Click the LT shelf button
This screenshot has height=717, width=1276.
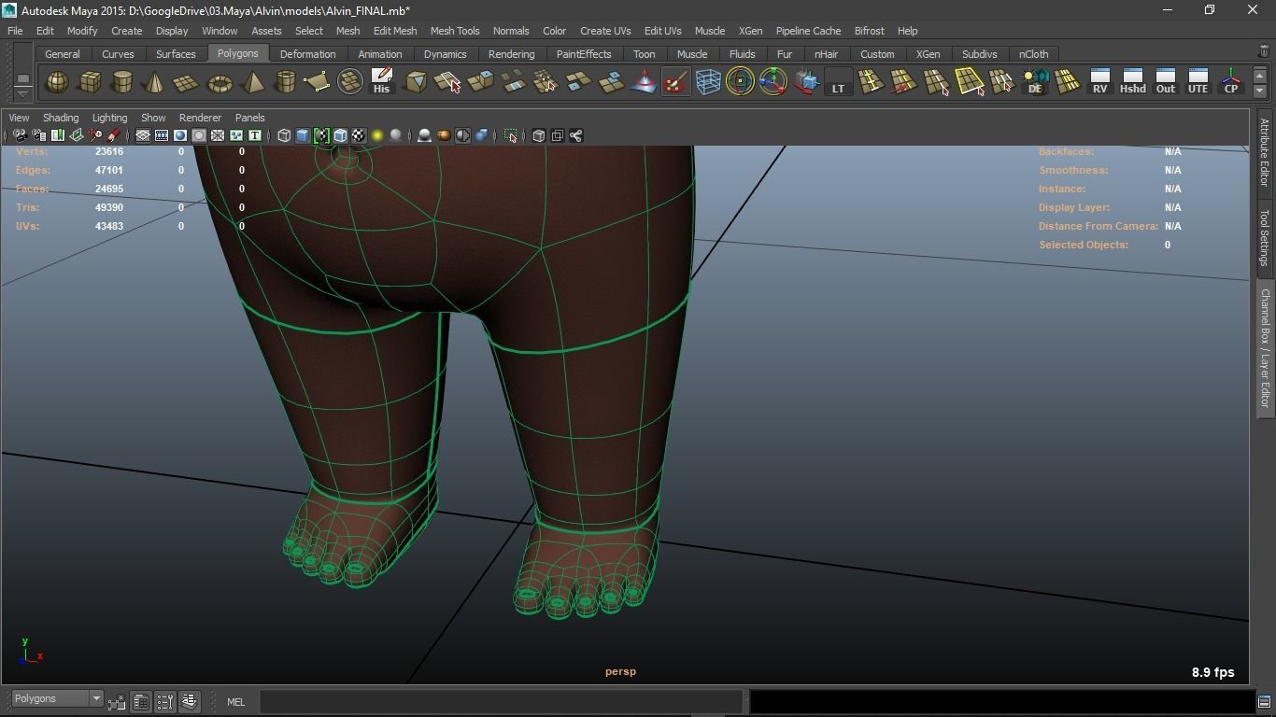point(838,82)
